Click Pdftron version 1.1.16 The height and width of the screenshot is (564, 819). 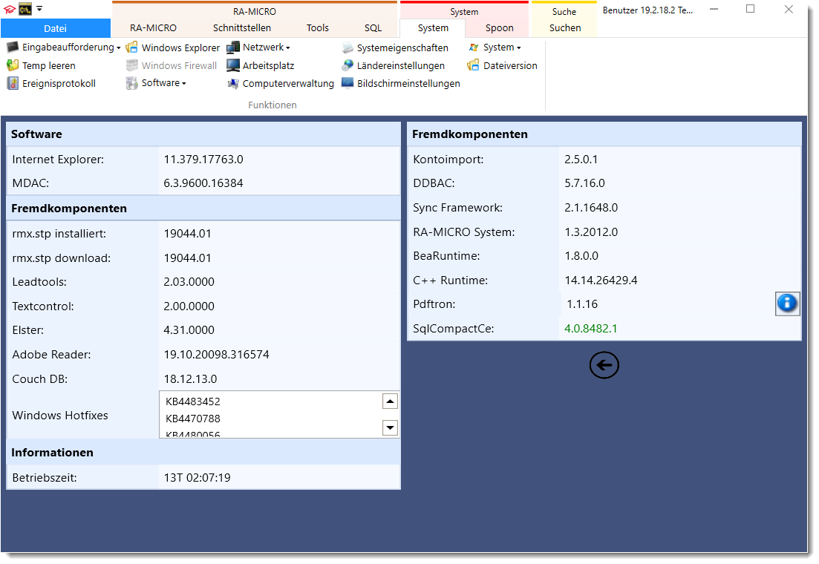coord(582,304)
